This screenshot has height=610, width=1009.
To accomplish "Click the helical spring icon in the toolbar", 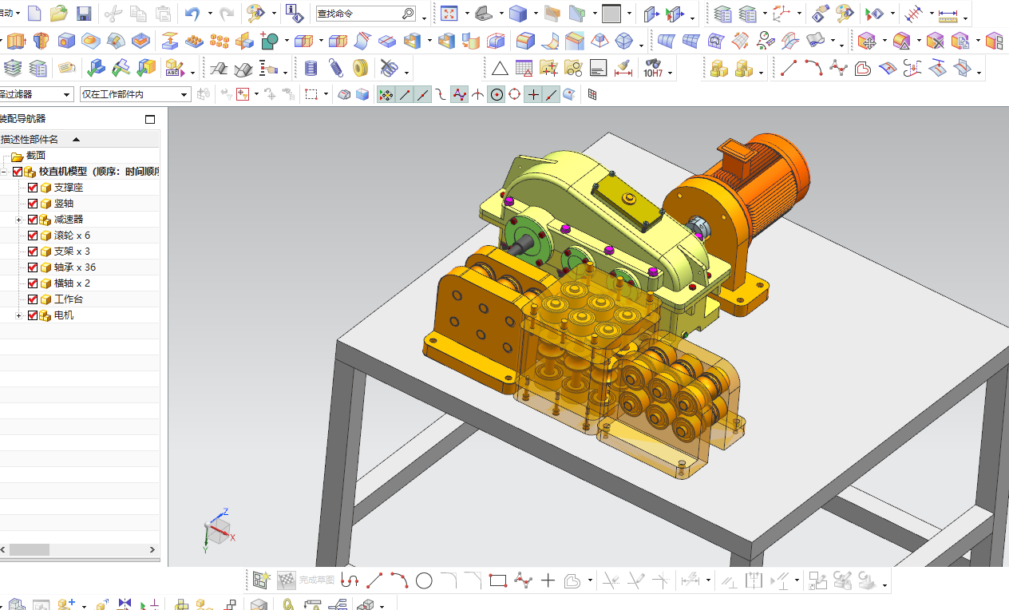I will click(x=336, y=69).
